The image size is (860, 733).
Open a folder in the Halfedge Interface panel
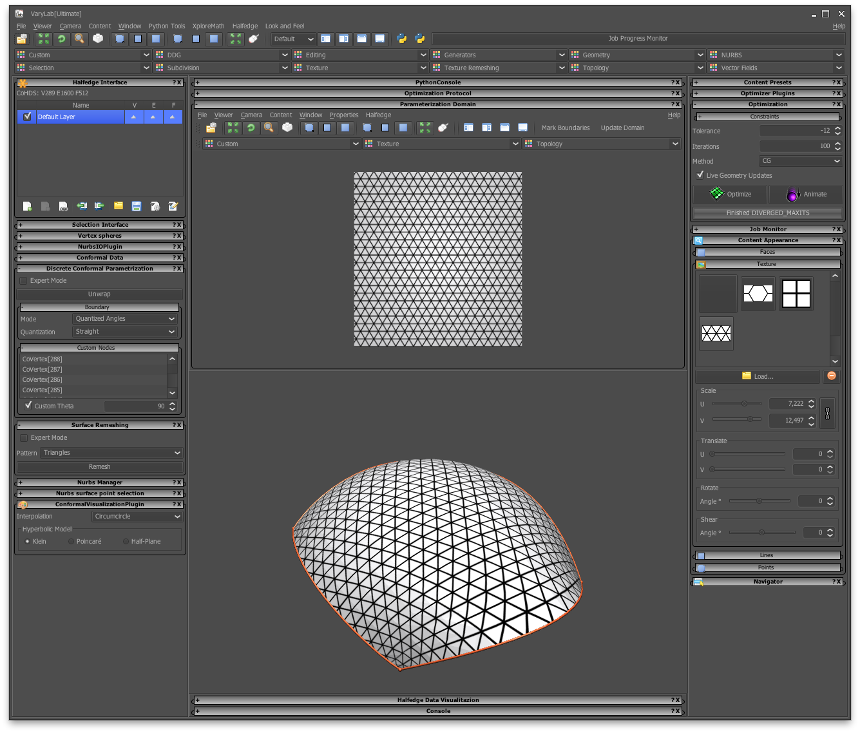(118, 205)
